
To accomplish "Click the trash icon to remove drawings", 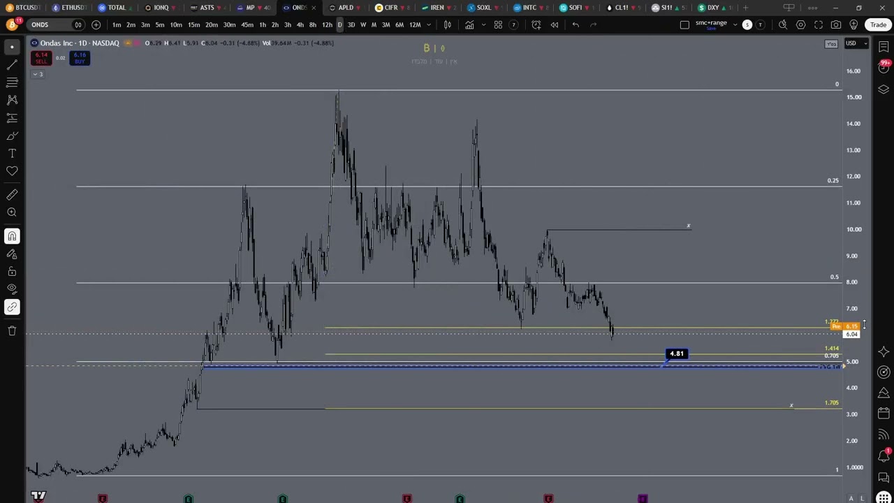I will [12, 330].
